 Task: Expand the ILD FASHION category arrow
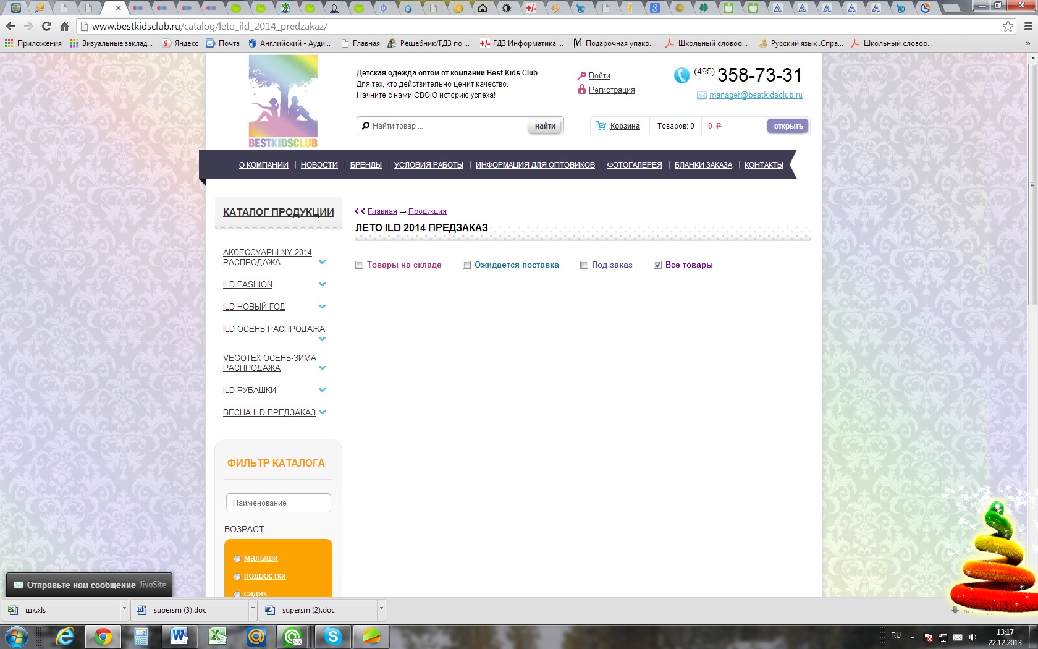click(x=322, y=285)
